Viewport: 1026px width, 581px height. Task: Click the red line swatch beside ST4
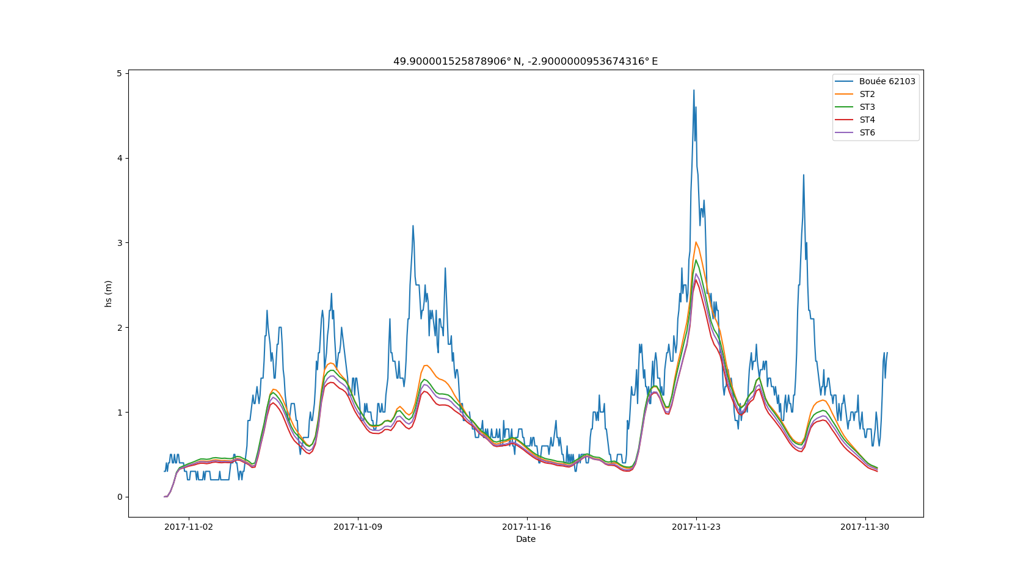pyautogui.click(x=844, y=120)
